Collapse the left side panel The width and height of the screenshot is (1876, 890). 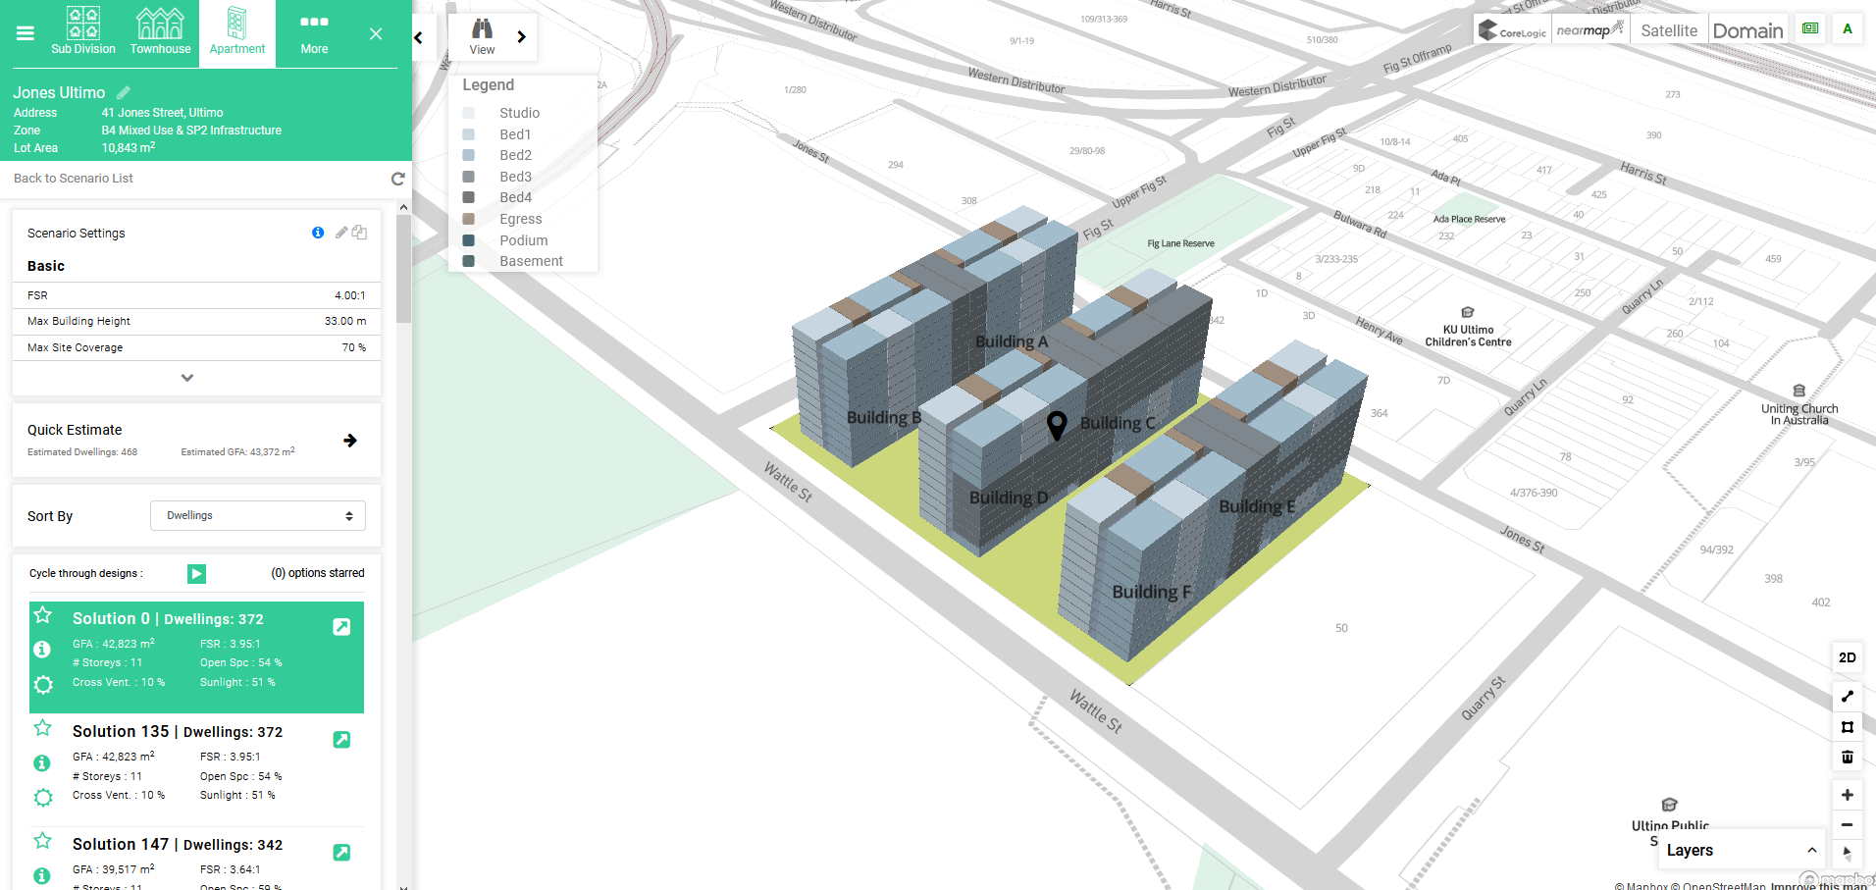click(x=419, y=38)
